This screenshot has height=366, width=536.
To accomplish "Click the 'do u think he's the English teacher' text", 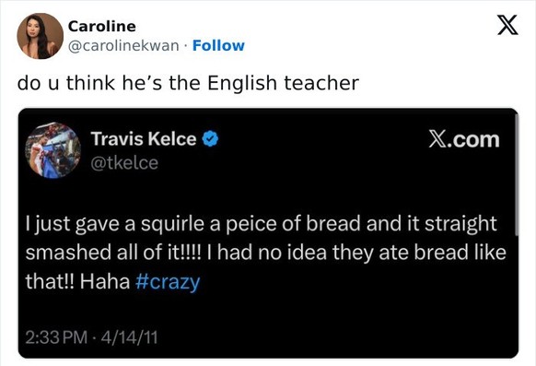I will 188,83.
